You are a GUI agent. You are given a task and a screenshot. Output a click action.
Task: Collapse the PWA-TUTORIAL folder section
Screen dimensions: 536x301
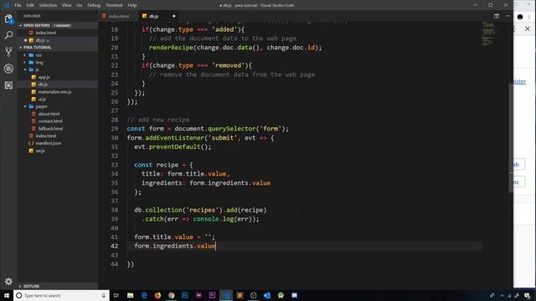pos(37,48)
